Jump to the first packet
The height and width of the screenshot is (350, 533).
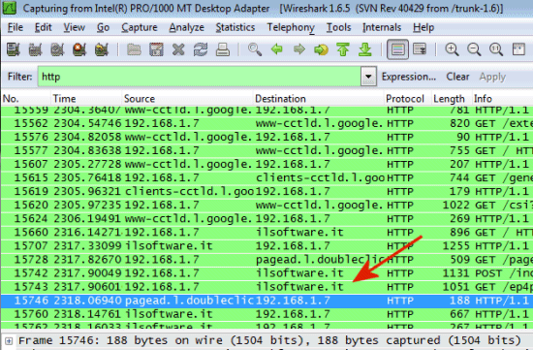pos(343,49)
